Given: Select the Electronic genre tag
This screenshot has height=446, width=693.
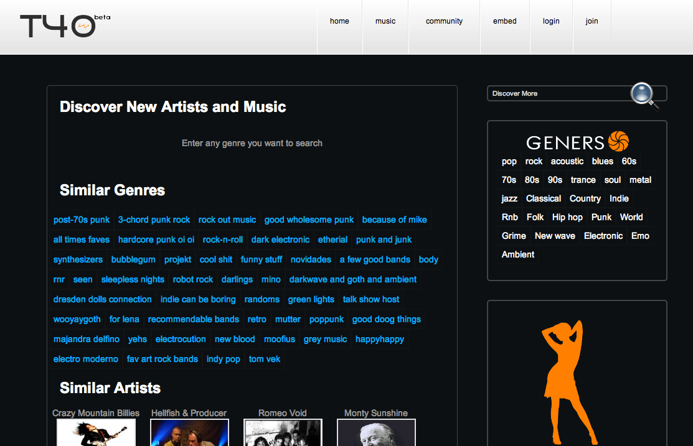Looking at the screenshot, I should point(603,235).
